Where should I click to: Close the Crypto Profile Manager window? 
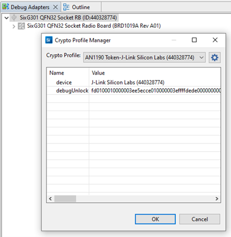tap(215, 40)
